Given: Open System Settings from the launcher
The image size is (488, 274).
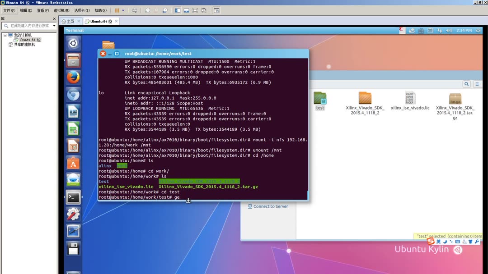Looking at the screenshot, I should click(73, 215).
